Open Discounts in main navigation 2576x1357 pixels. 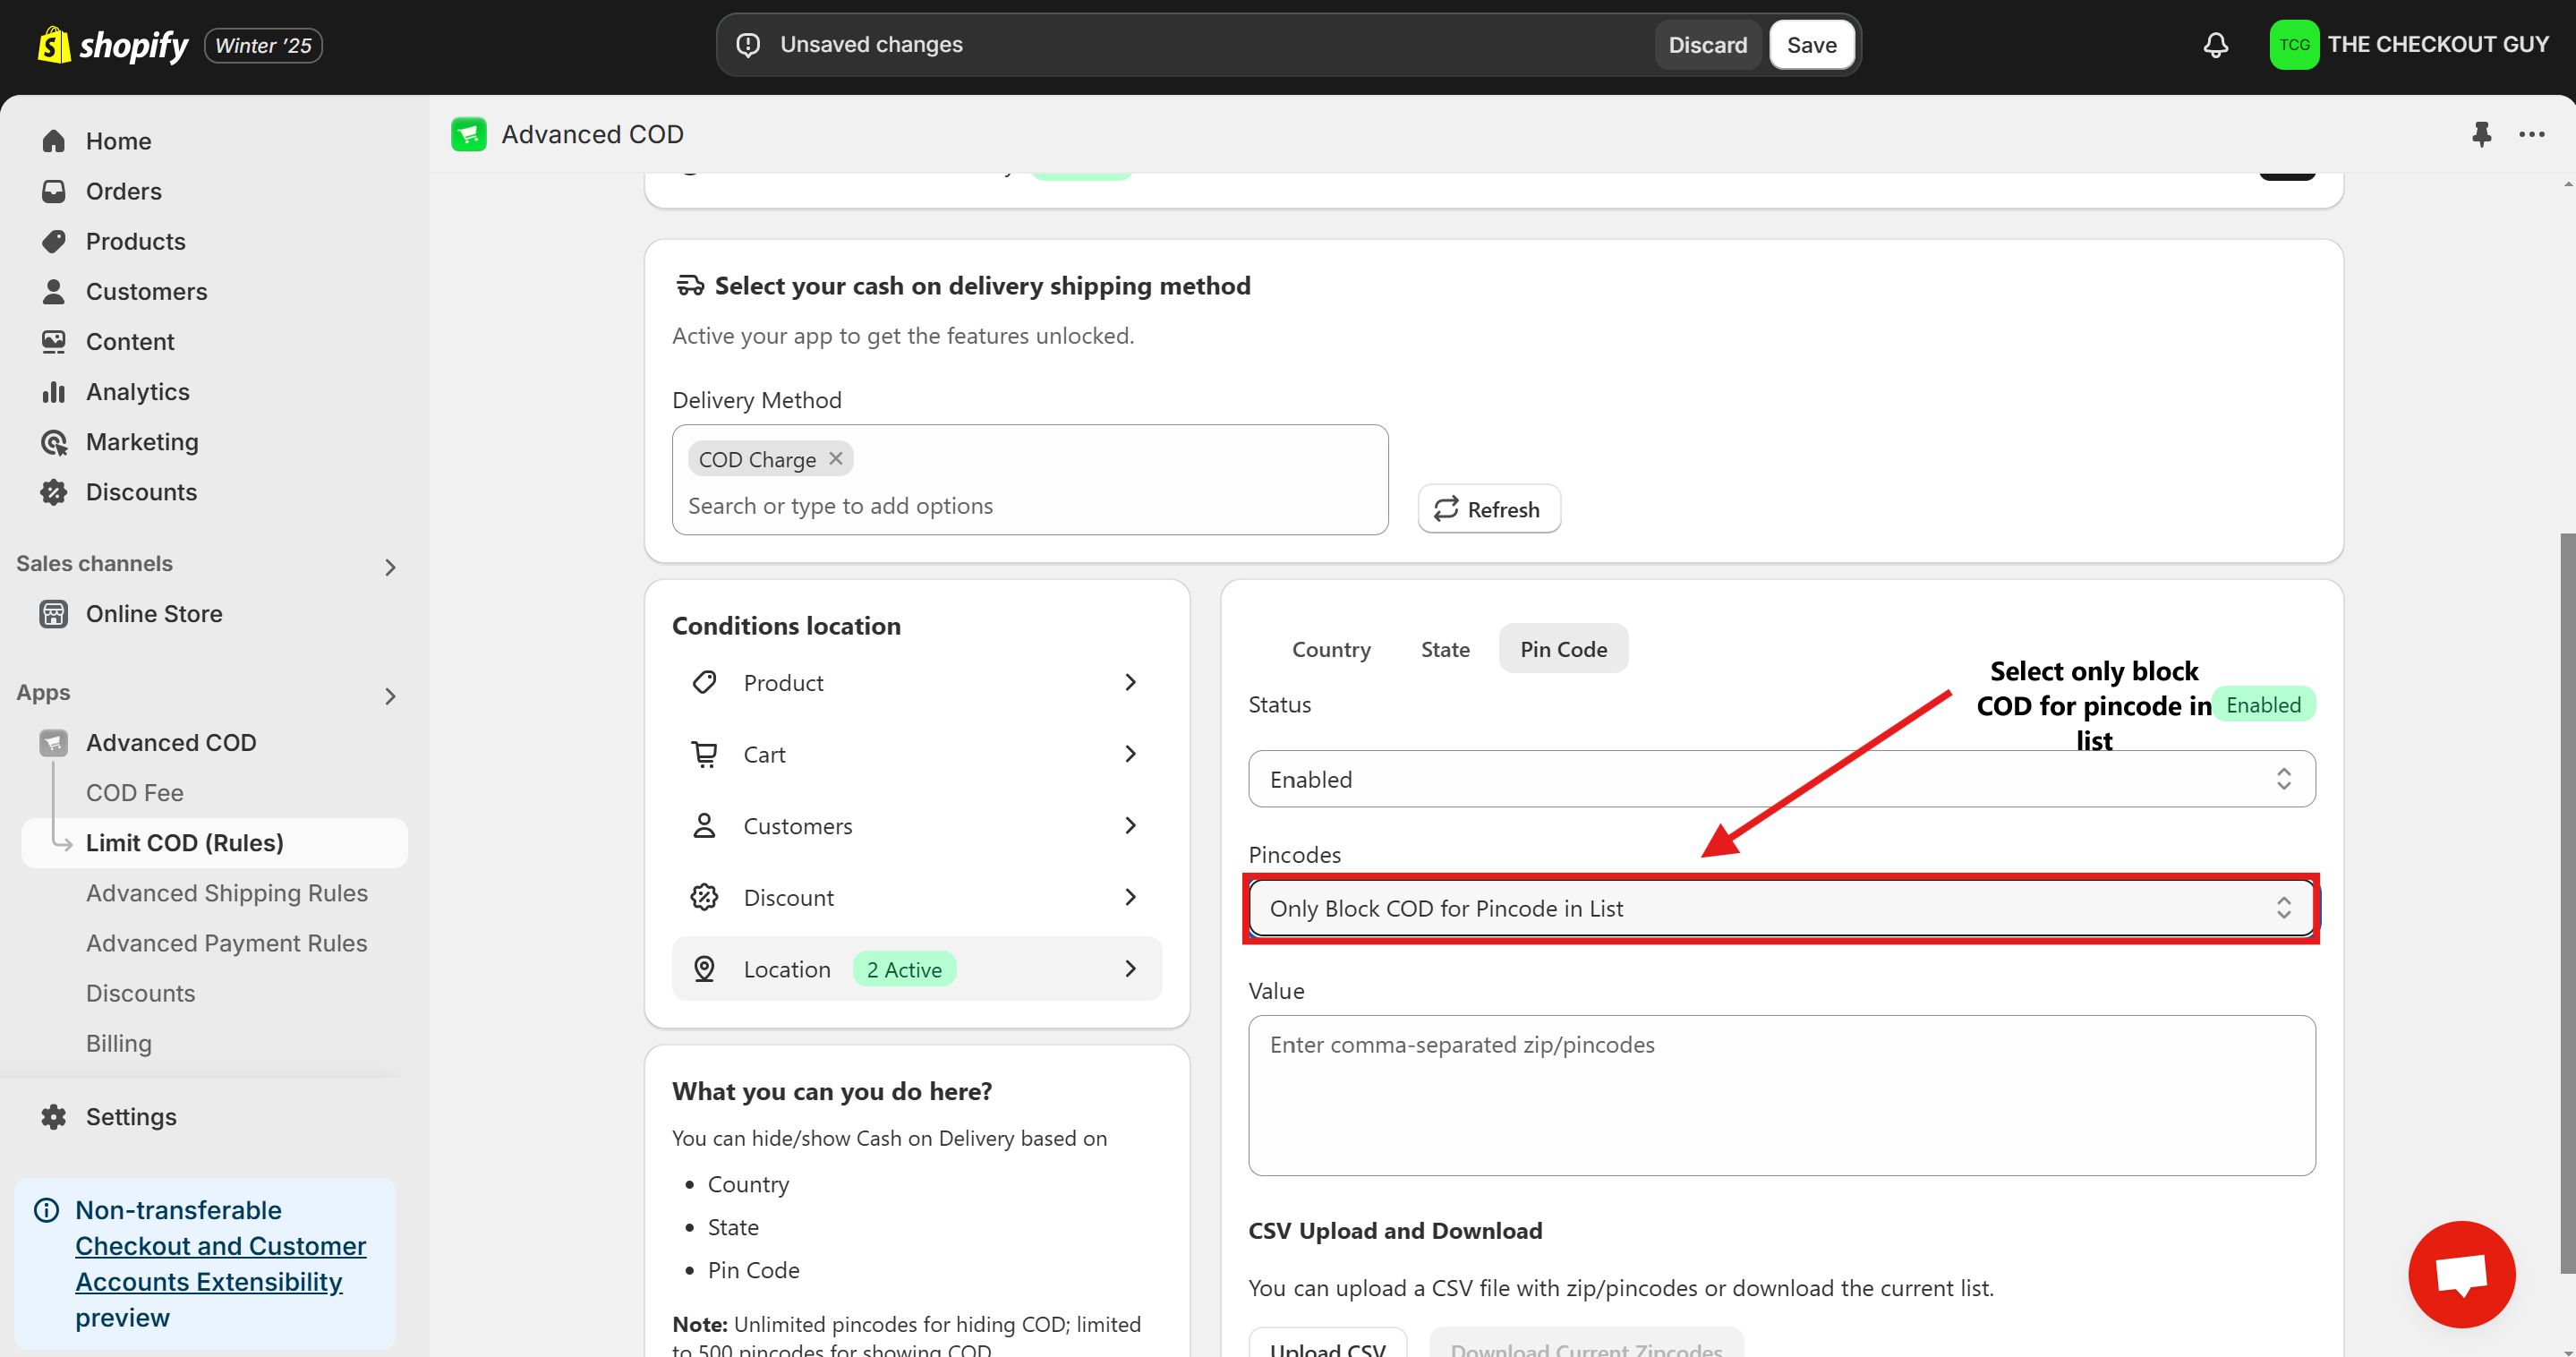click(x=141, y=491)
